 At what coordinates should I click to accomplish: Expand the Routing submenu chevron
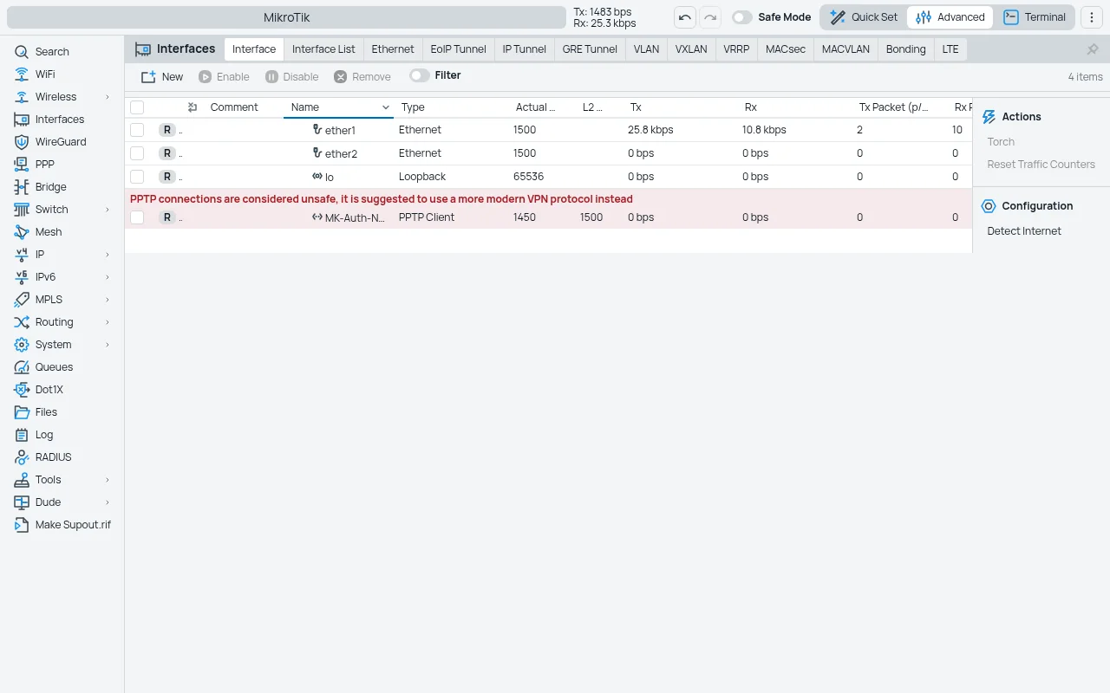coord(108,322)
